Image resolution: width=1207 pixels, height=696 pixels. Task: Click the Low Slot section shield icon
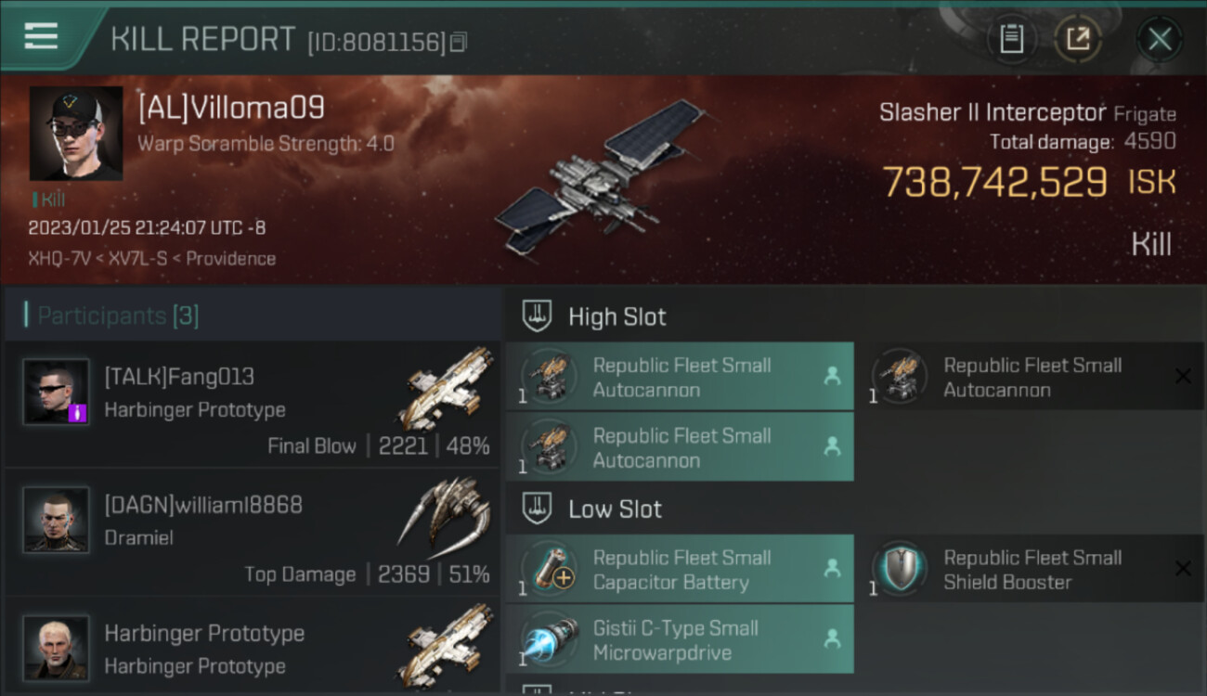click(x=537, y=509)
